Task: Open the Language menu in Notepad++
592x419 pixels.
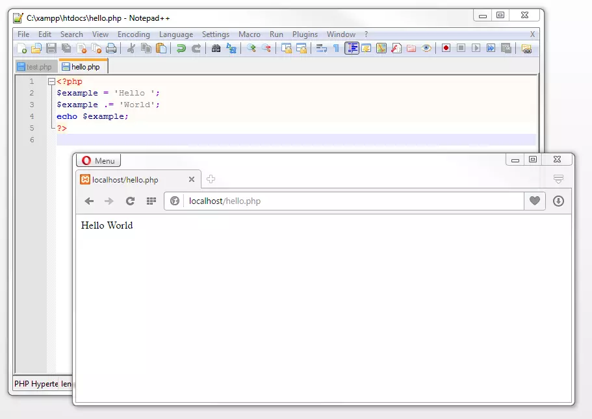Action: [175, 34]
